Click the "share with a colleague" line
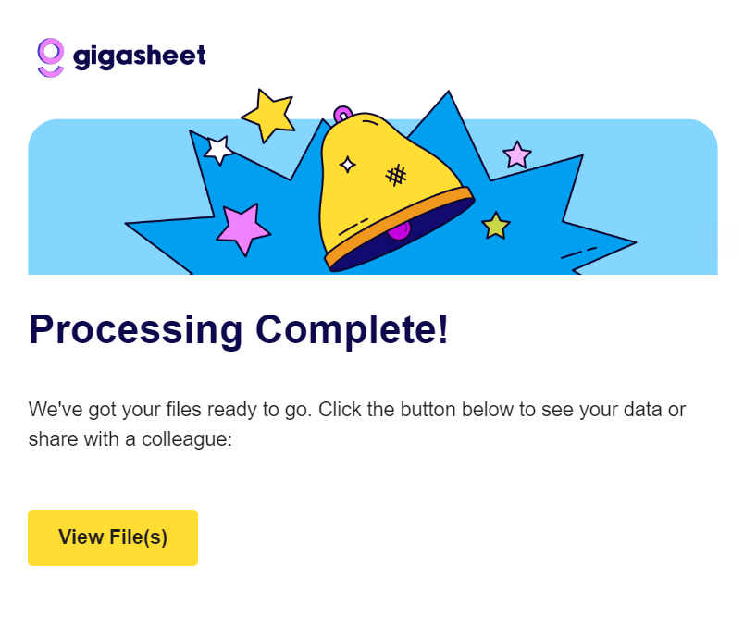744x617 pixels. tap(129, 439)
